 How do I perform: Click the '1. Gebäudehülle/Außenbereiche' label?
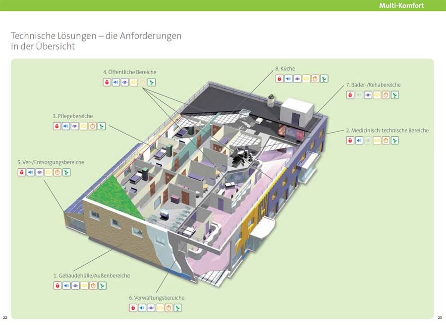(x=92, y=276)
